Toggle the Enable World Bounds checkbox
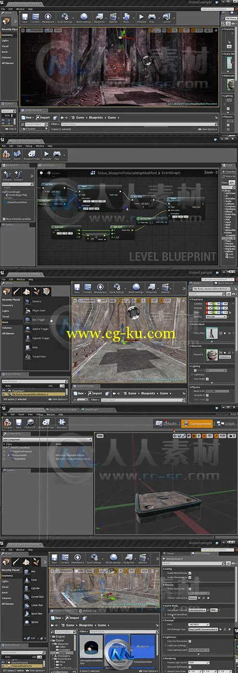238x673 pixels. click(190, 573)
